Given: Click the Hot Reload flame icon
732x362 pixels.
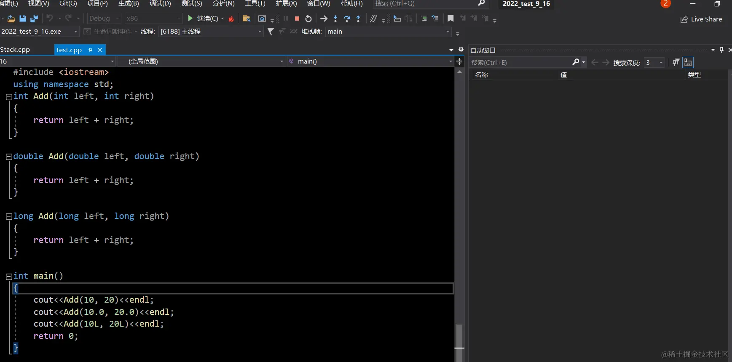Looking at the screenshot, I should click(231, 19).
